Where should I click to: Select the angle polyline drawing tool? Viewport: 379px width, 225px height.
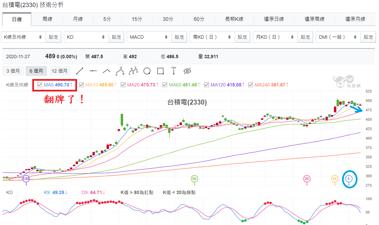tap(106, 71)
